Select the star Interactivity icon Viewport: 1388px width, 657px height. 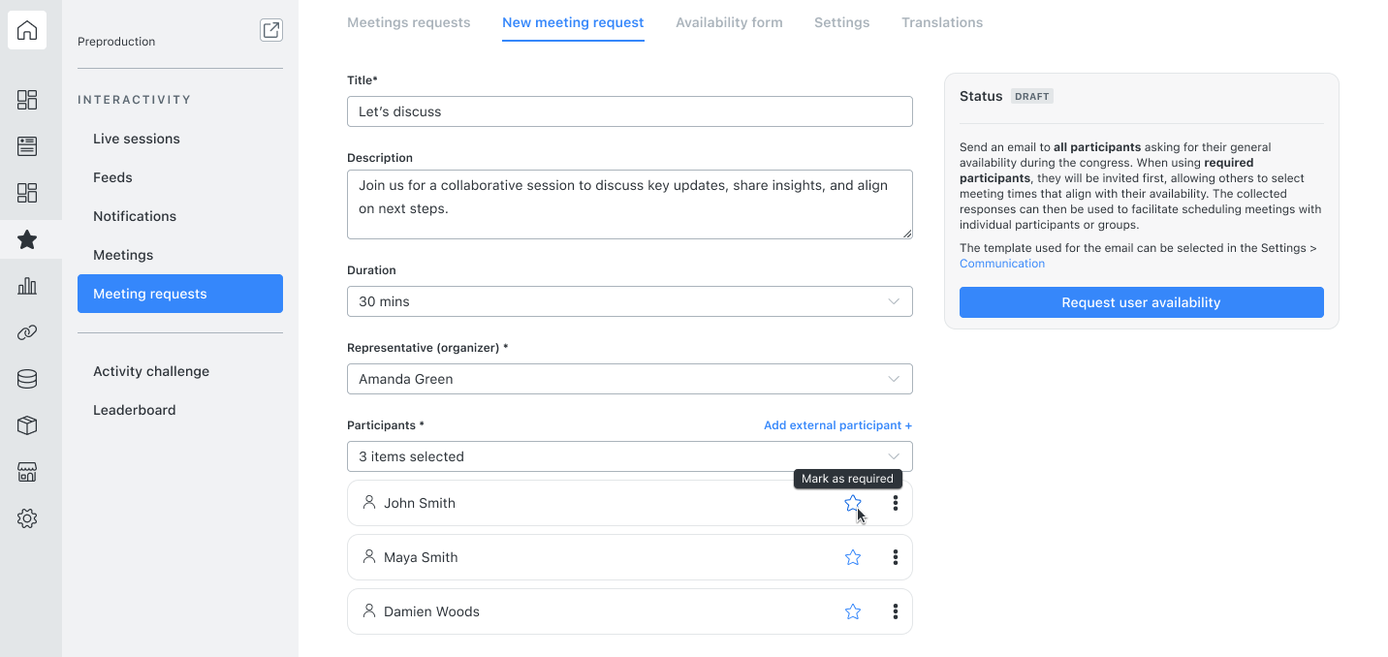27,239
